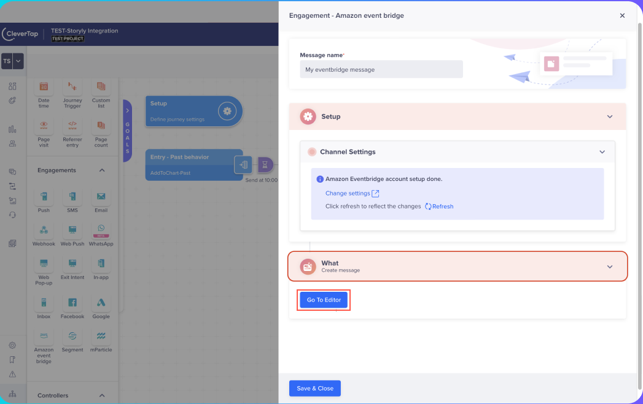The height and width of the screenshot is (404, 643).
Task: Open settings gear in left sidebar
Action: pyautogui.click(x=12, y=346)
